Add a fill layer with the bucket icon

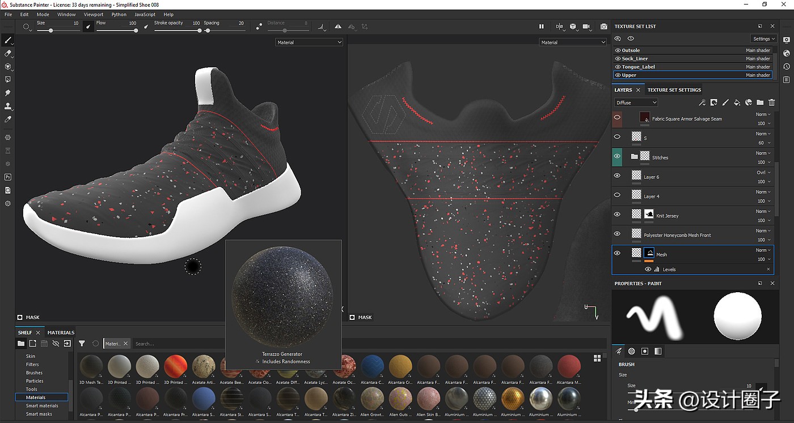(737, 102)
